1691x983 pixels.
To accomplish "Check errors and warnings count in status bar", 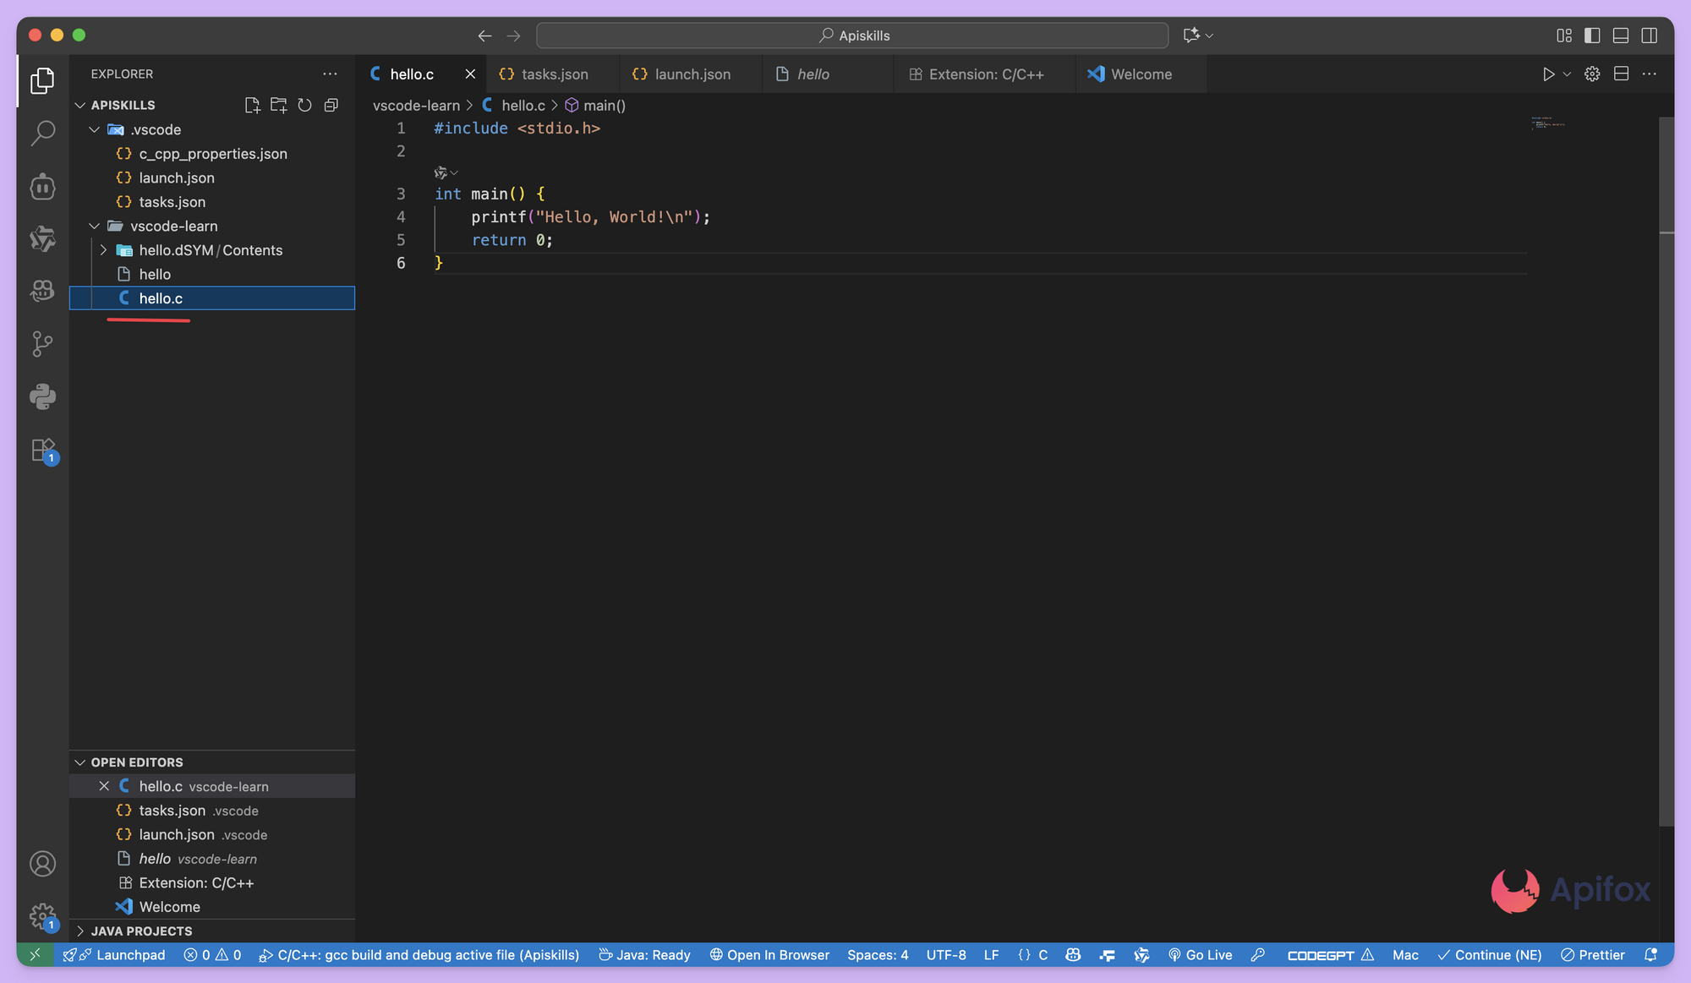I will click(x=211, y=954).
